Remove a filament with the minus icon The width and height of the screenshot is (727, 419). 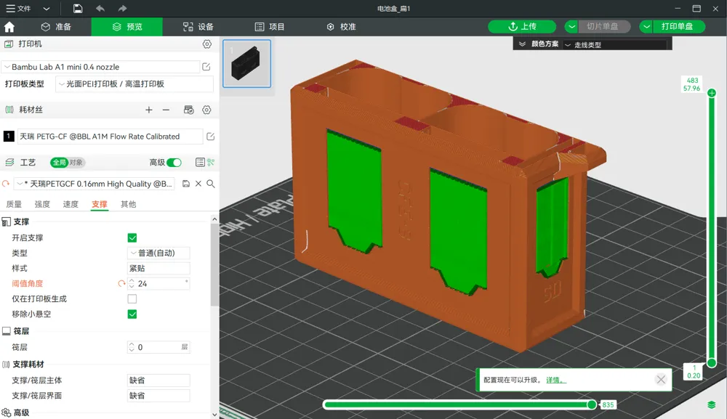tap(166, 110)
